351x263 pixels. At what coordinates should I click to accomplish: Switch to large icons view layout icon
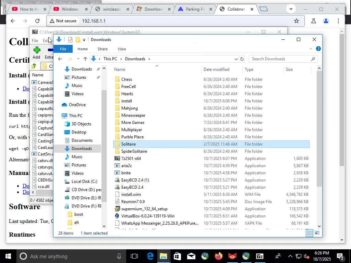317,233
